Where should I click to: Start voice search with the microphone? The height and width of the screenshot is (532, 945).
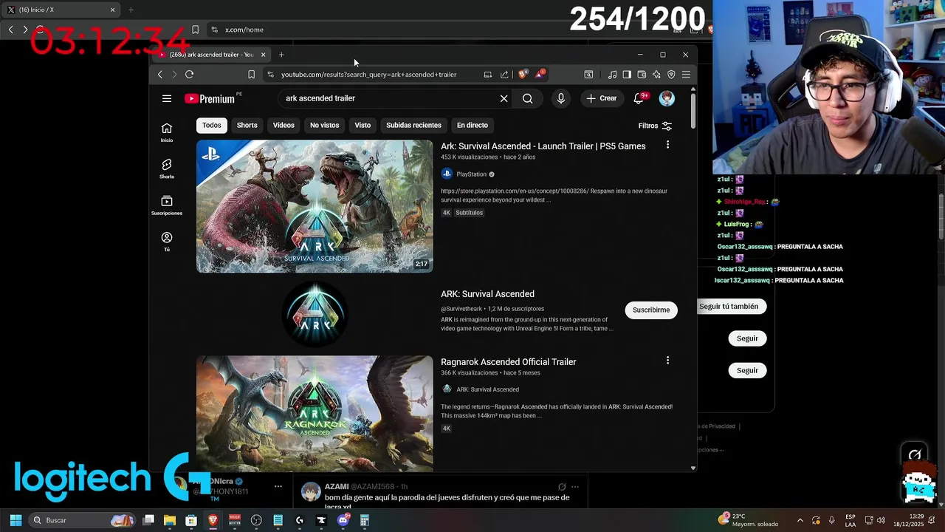tap(561, 98)
